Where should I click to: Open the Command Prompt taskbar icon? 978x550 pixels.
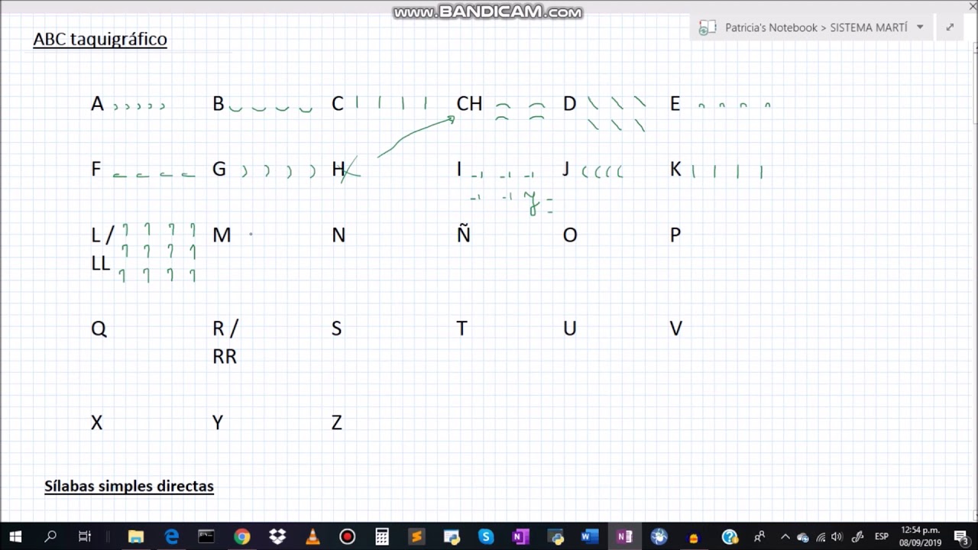tap(206, 537)
